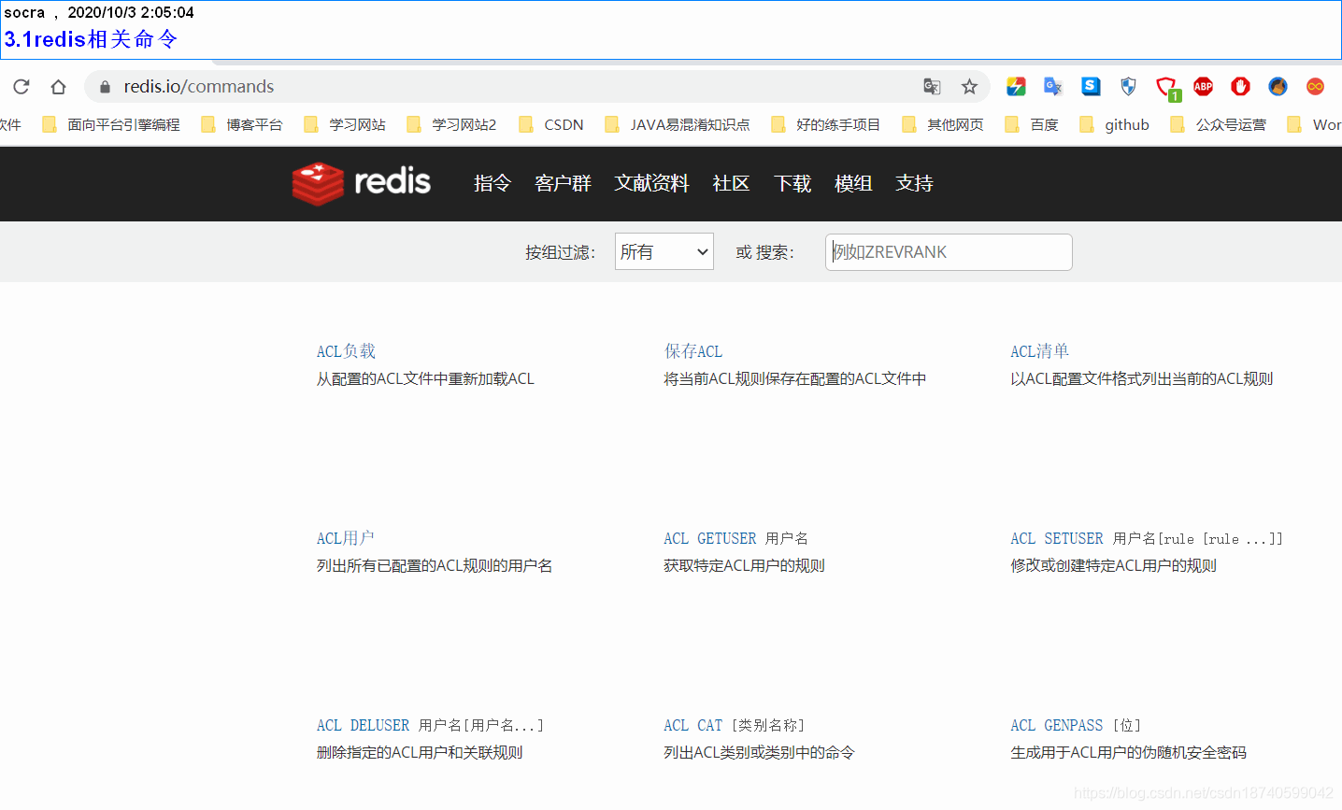Viewport: 1342px width, 810px height.
Task: Open the ABP Adblock Plus extension
Action: pos(1203,87)
